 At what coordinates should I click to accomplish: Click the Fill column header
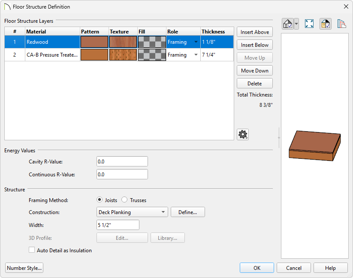click(152, 31)
